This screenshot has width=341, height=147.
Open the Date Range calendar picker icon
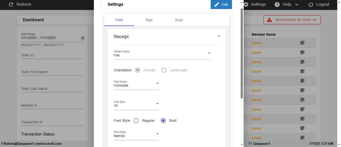[x=83, y=38]
